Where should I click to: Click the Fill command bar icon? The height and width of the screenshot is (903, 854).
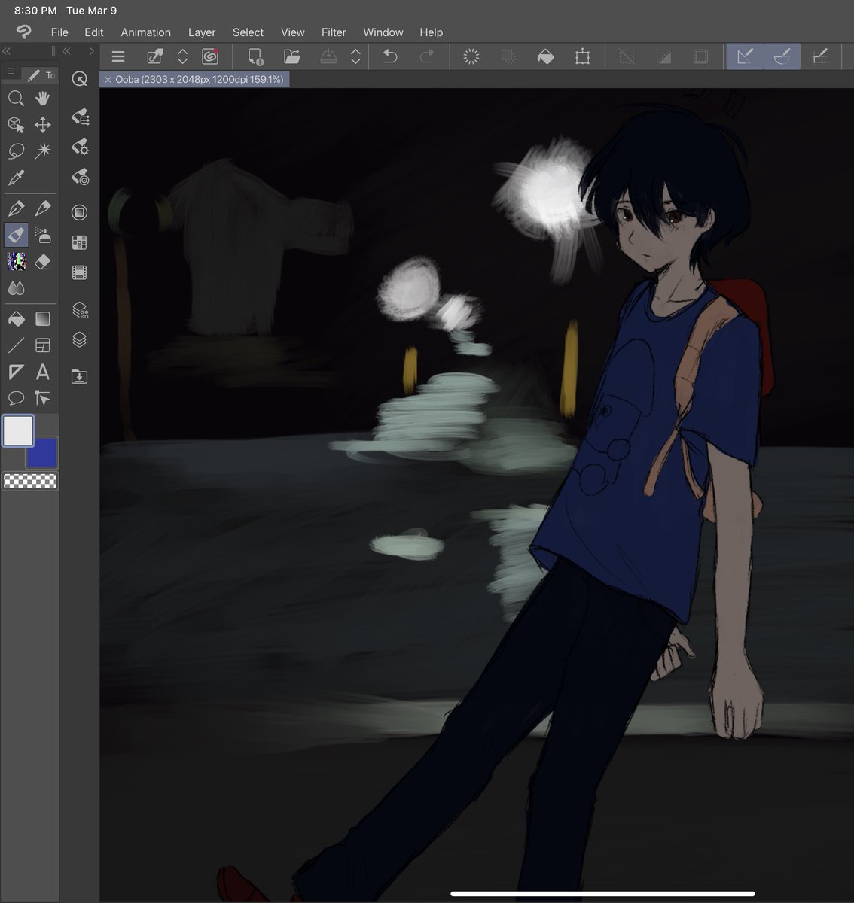point(545,56)
